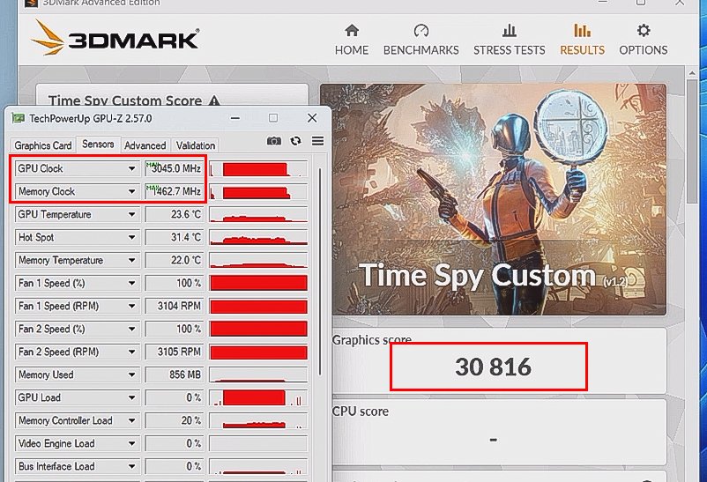707x482 pixels.
Task: Open the Hot Spot sensor dropdown
Action: tap(131, 238)
